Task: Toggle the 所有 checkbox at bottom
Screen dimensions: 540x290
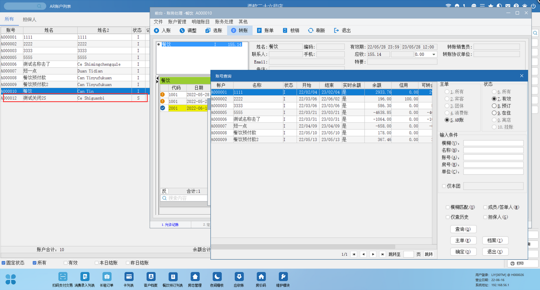Action: [x=35, y=263]
